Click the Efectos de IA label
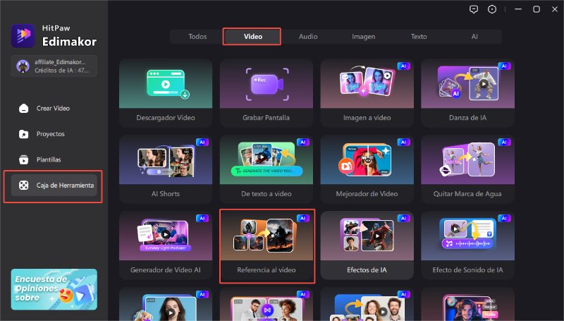The image size is (564, 321). pos(367,270)
